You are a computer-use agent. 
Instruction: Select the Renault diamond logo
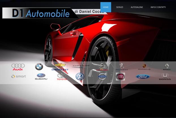click(167, 67)
